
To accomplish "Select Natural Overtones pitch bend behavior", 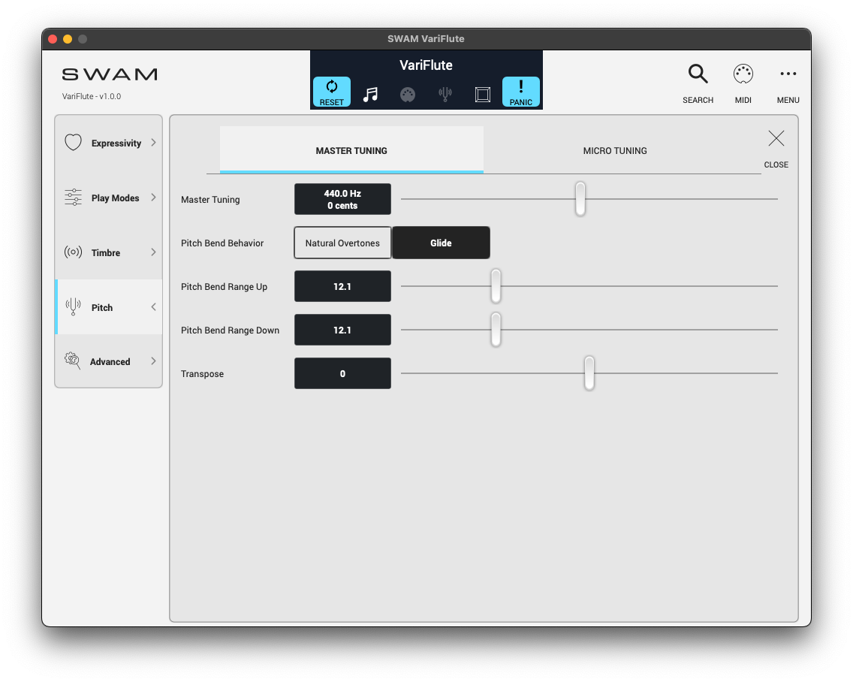I will [x=342, y=243].
